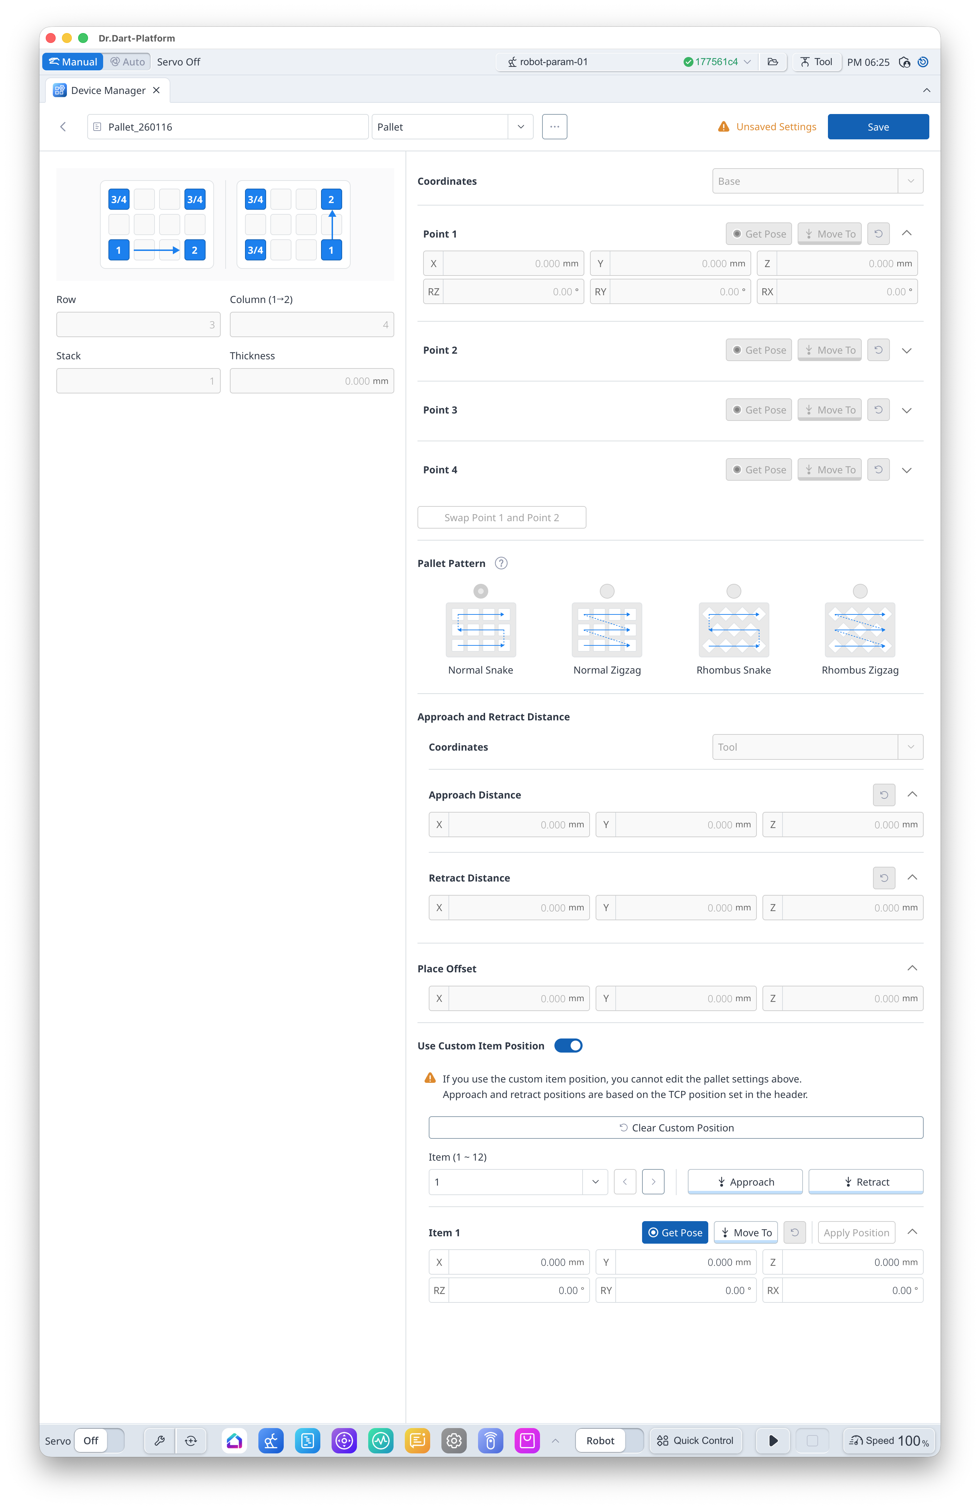Viewport: 980px width, 1509px height.
Task: Open the green activity monitor app in dock
Action: tap(381, 1440)
